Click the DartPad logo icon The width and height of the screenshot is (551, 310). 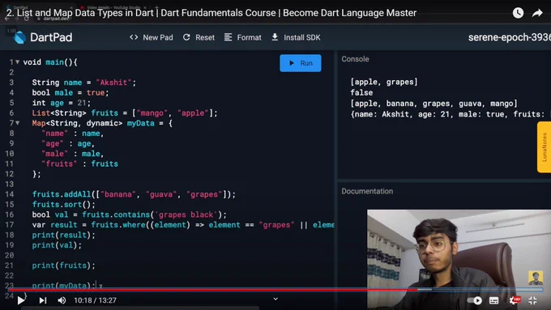click(19, 37)
